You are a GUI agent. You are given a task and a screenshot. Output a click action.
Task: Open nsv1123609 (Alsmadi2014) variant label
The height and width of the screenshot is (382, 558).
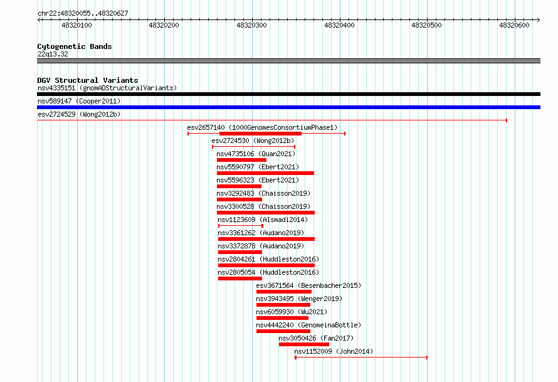tap(263, 220)
